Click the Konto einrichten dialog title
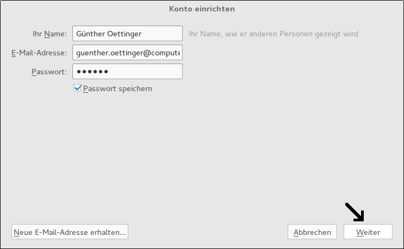This screenshot has height=249, width=404. click(x=202, y=9)
